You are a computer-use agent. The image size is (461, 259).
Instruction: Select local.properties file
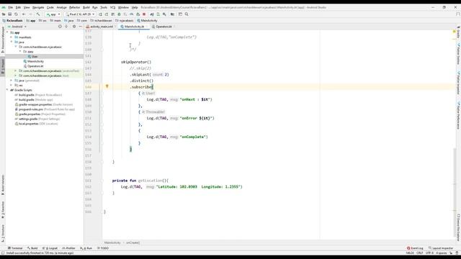point(29,124)
